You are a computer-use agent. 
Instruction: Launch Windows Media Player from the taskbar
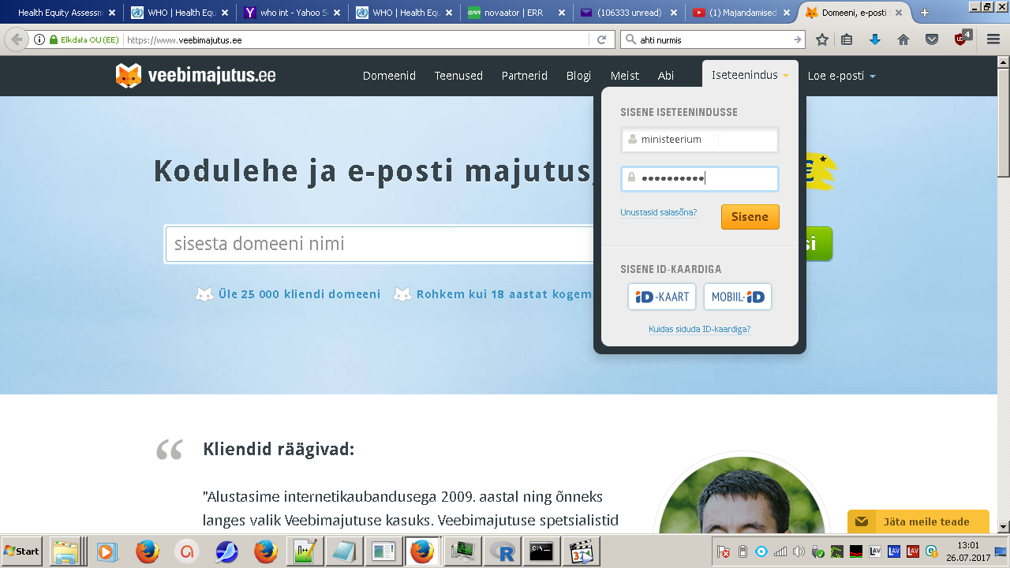(107, 551)
